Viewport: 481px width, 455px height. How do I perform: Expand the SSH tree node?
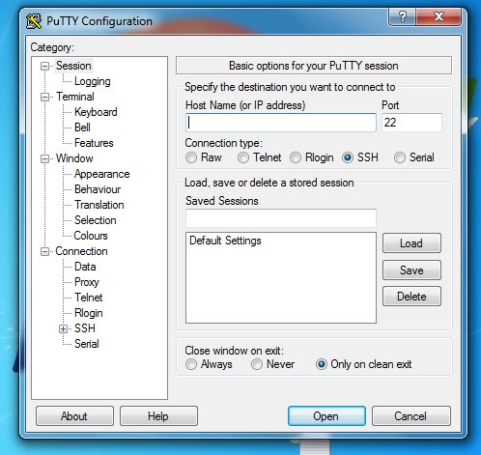pyautogui.click(x=64, y=328)
